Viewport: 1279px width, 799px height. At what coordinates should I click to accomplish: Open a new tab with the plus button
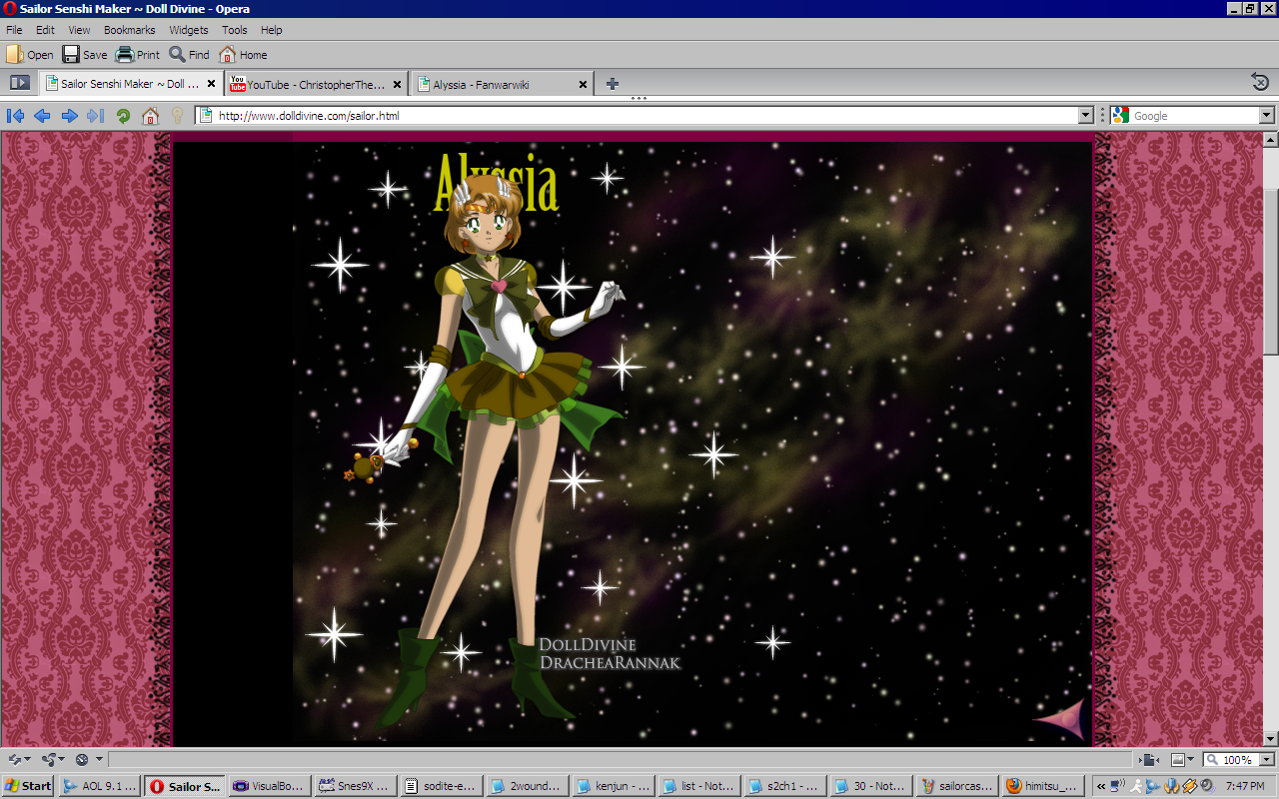[613, 84]
